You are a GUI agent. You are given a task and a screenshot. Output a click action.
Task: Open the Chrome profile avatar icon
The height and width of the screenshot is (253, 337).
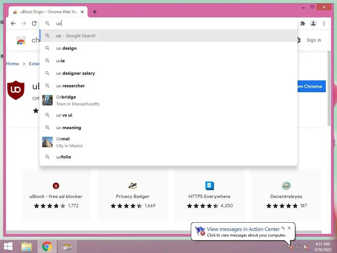tap(313, 23)
